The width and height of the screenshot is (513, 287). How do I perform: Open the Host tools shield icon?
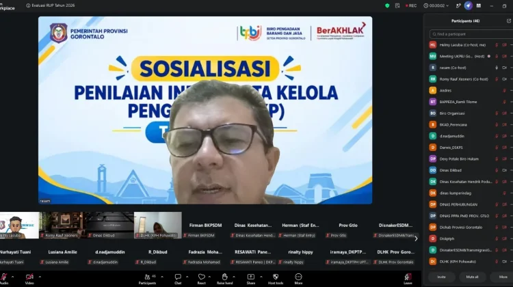tap(276, 277)
